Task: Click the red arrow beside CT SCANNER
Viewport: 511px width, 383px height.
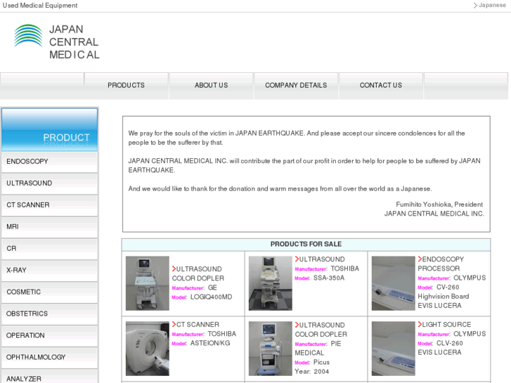Action: (x=174, y=325)
